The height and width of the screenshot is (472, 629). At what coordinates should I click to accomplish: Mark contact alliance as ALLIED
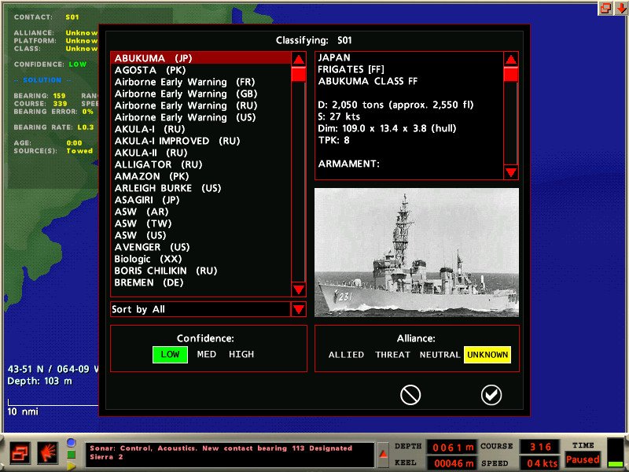click(346, 355)
